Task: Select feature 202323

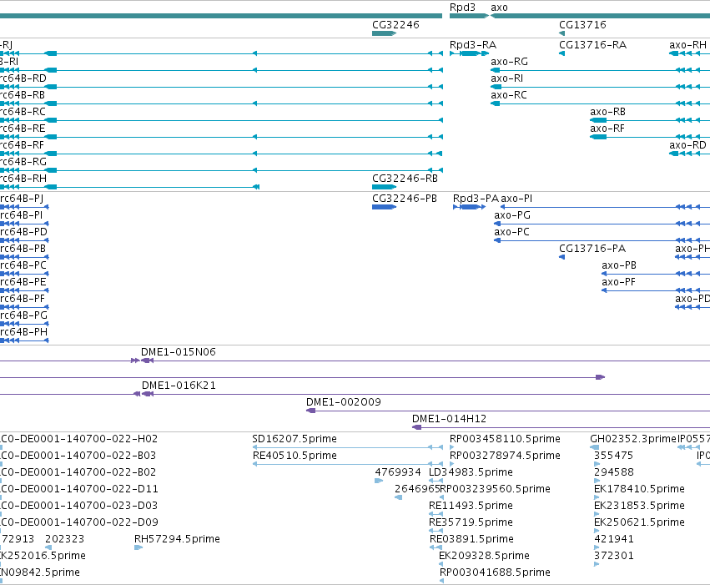Action: click(x=65, y=539)
